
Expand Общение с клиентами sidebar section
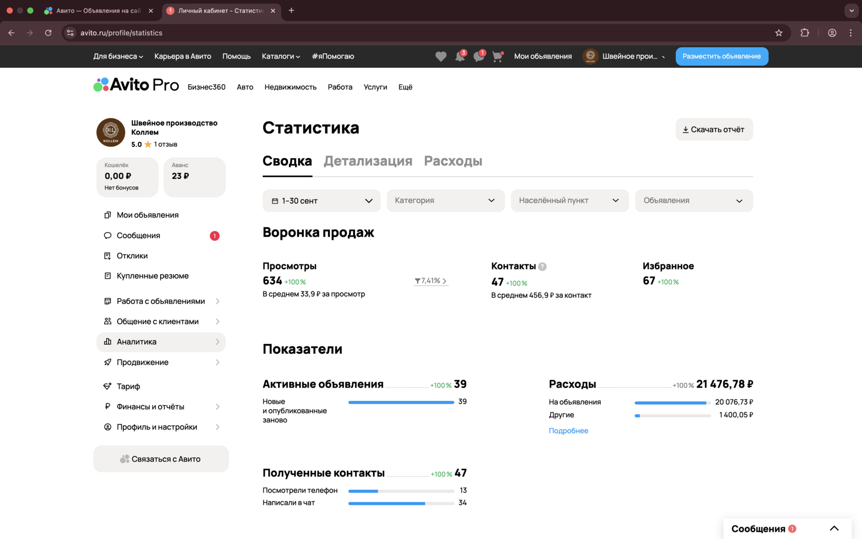coord(161,321)
